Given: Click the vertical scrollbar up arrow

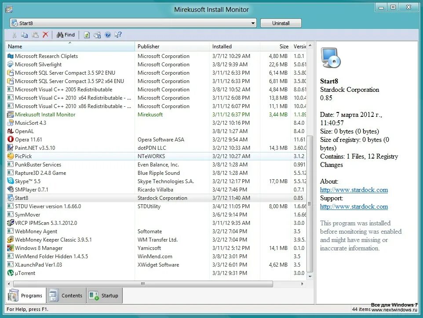Looking at the screenshot, I should (x=310, y=46).
